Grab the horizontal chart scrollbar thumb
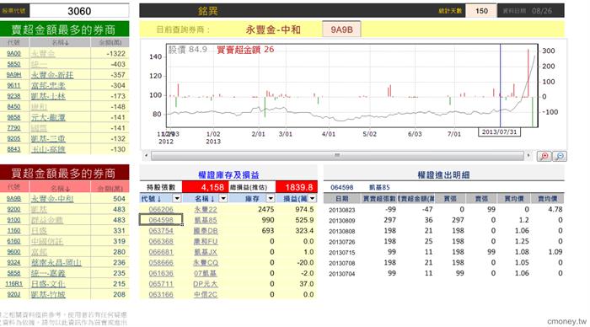The height and width of the screenshot is (327, 590). [x=337, y=155]
